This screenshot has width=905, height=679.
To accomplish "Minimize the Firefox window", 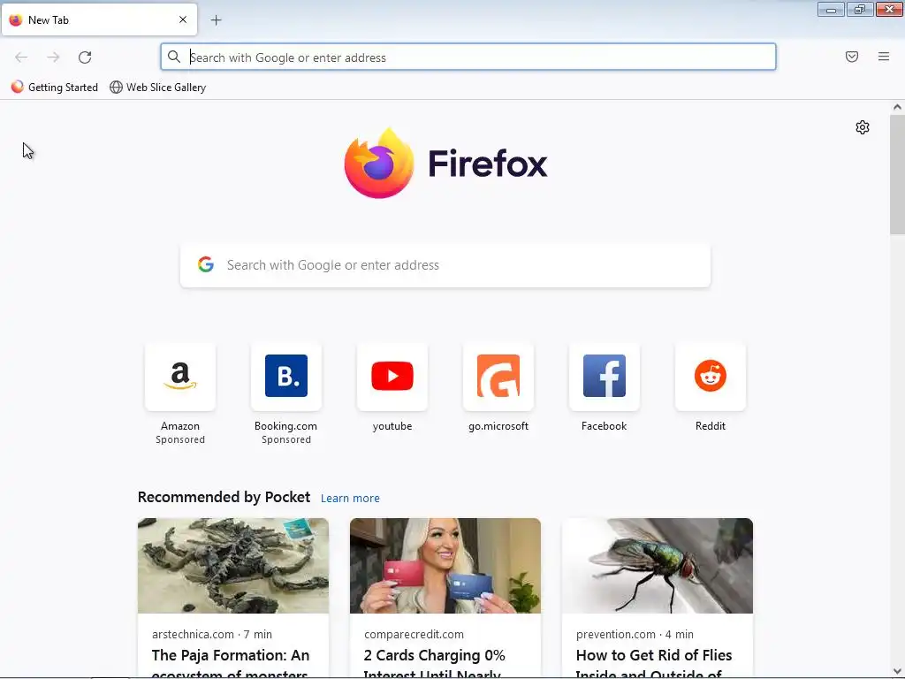I will click(831, 10).
